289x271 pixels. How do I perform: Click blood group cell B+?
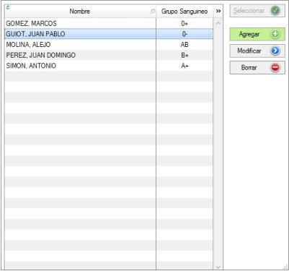(184, 55)
